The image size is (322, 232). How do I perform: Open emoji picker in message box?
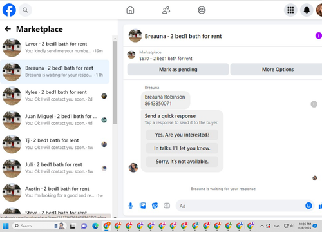click(308, 206)
